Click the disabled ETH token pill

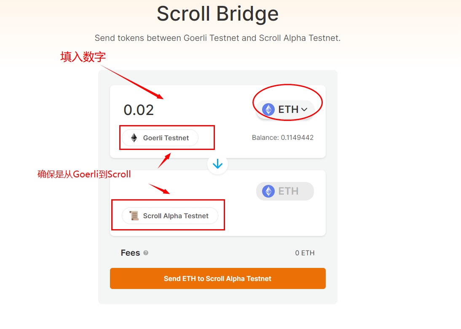click(285, 191)
